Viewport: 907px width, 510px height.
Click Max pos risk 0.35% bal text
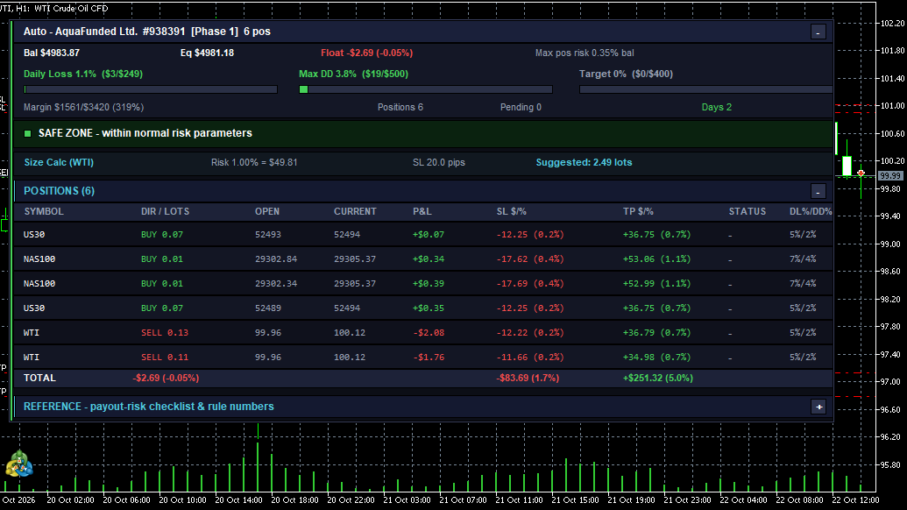click(x=585, y=53)
